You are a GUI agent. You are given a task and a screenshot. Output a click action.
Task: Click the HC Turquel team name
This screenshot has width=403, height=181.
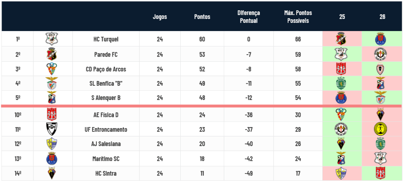106,39
